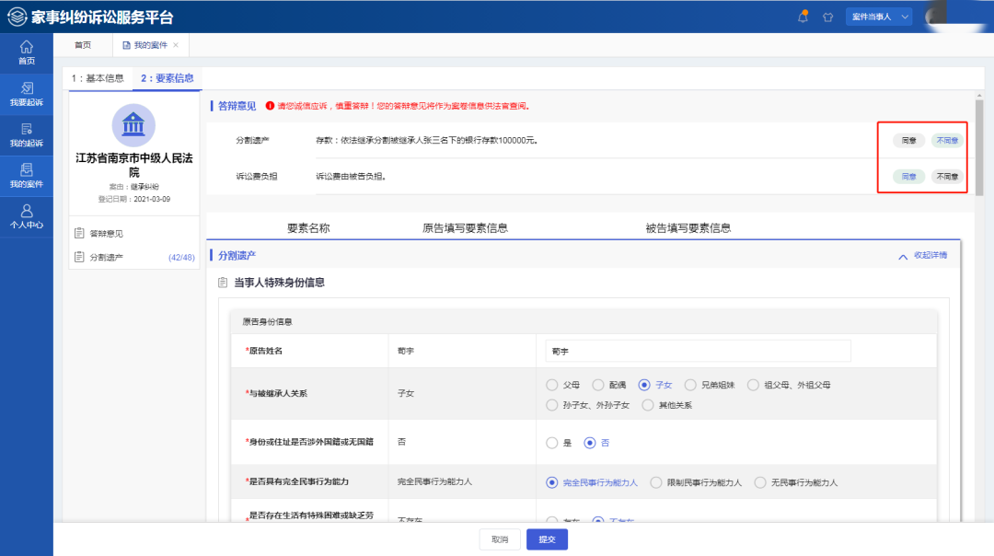Click the court name 江苏省南京市中级人民法院

133,165
